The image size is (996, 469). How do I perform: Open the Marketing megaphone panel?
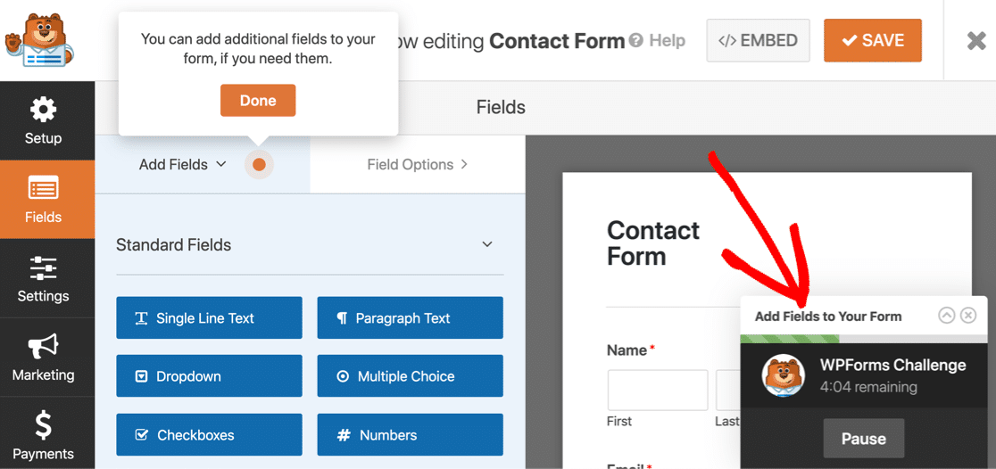click(43, 358)
